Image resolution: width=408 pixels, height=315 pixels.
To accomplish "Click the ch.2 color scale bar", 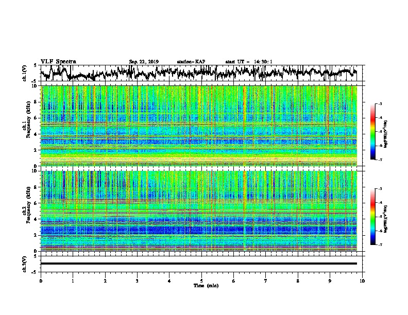I will (x=372, y=217).
